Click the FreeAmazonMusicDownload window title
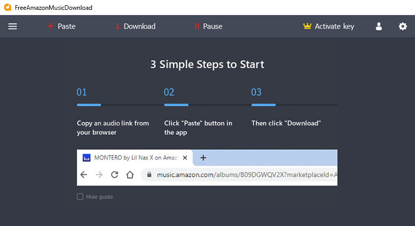Screen dimensions: 415x226 tap(53, 8)
